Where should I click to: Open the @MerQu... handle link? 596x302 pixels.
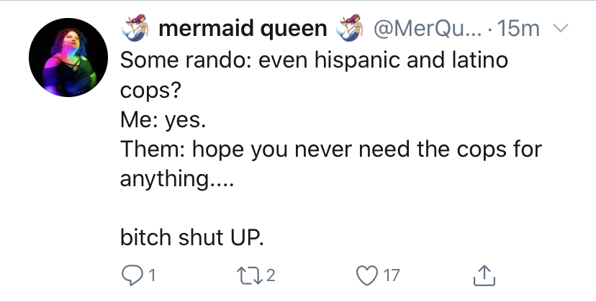[x=428, y=29]
